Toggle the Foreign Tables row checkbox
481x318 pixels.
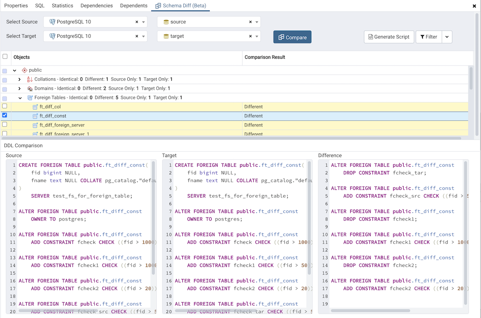pyautogui.click(x=5, y=98)
